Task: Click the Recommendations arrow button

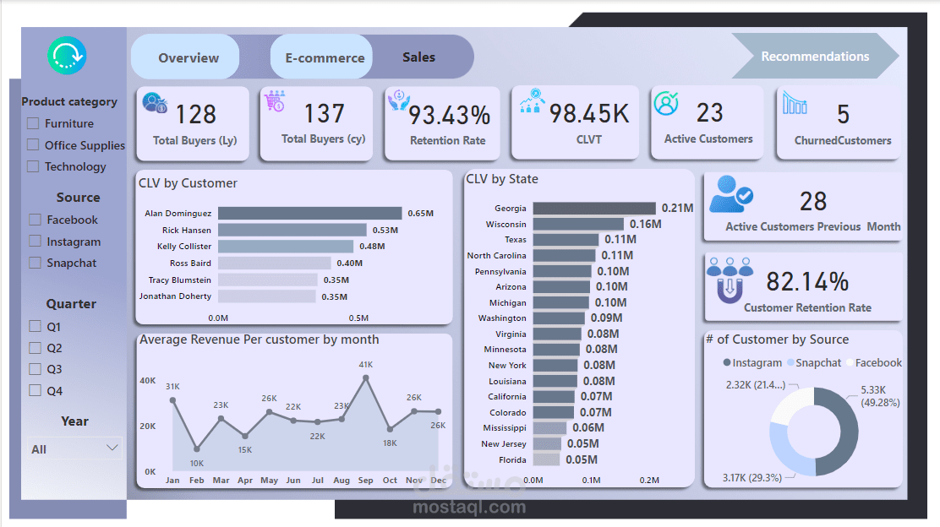Action: pos(814,56)
